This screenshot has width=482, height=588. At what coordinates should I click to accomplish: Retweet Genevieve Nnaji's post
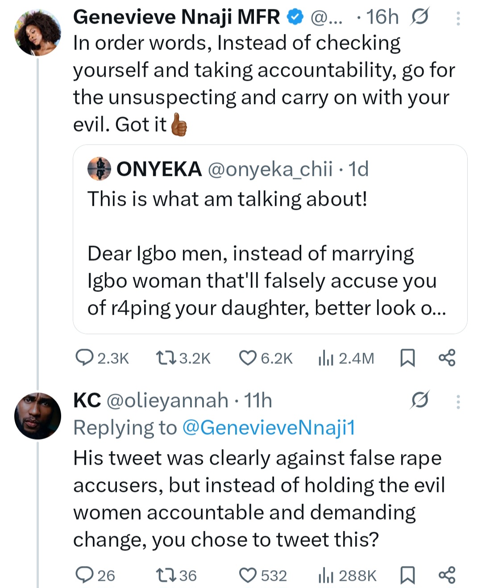click(x=164, y=358)
